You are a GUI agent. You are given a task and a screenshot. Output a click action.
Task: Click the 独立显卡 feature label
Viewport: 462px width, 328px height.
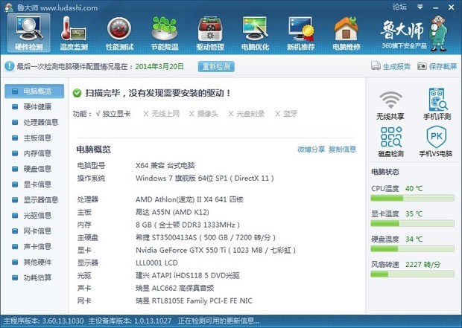(116, 114)
